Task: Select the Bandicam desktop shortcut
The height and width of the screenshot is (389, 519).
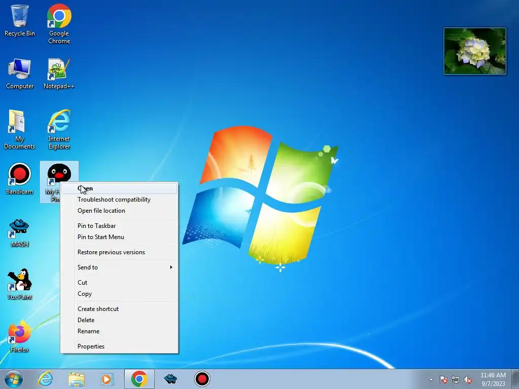Action: (x=20, y=179)
